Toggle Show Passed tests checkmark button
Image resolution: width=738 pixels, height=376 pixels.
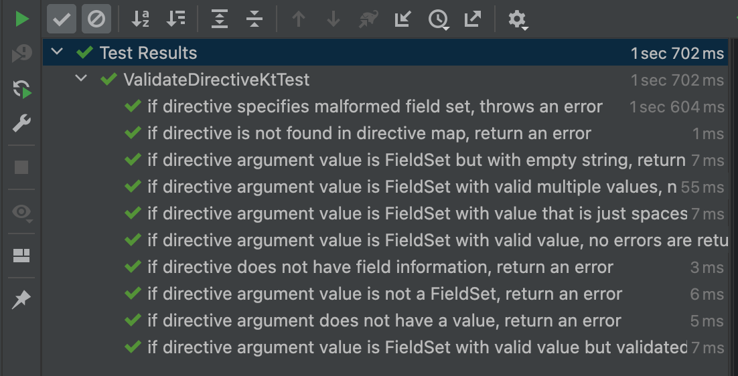point(62,19)
